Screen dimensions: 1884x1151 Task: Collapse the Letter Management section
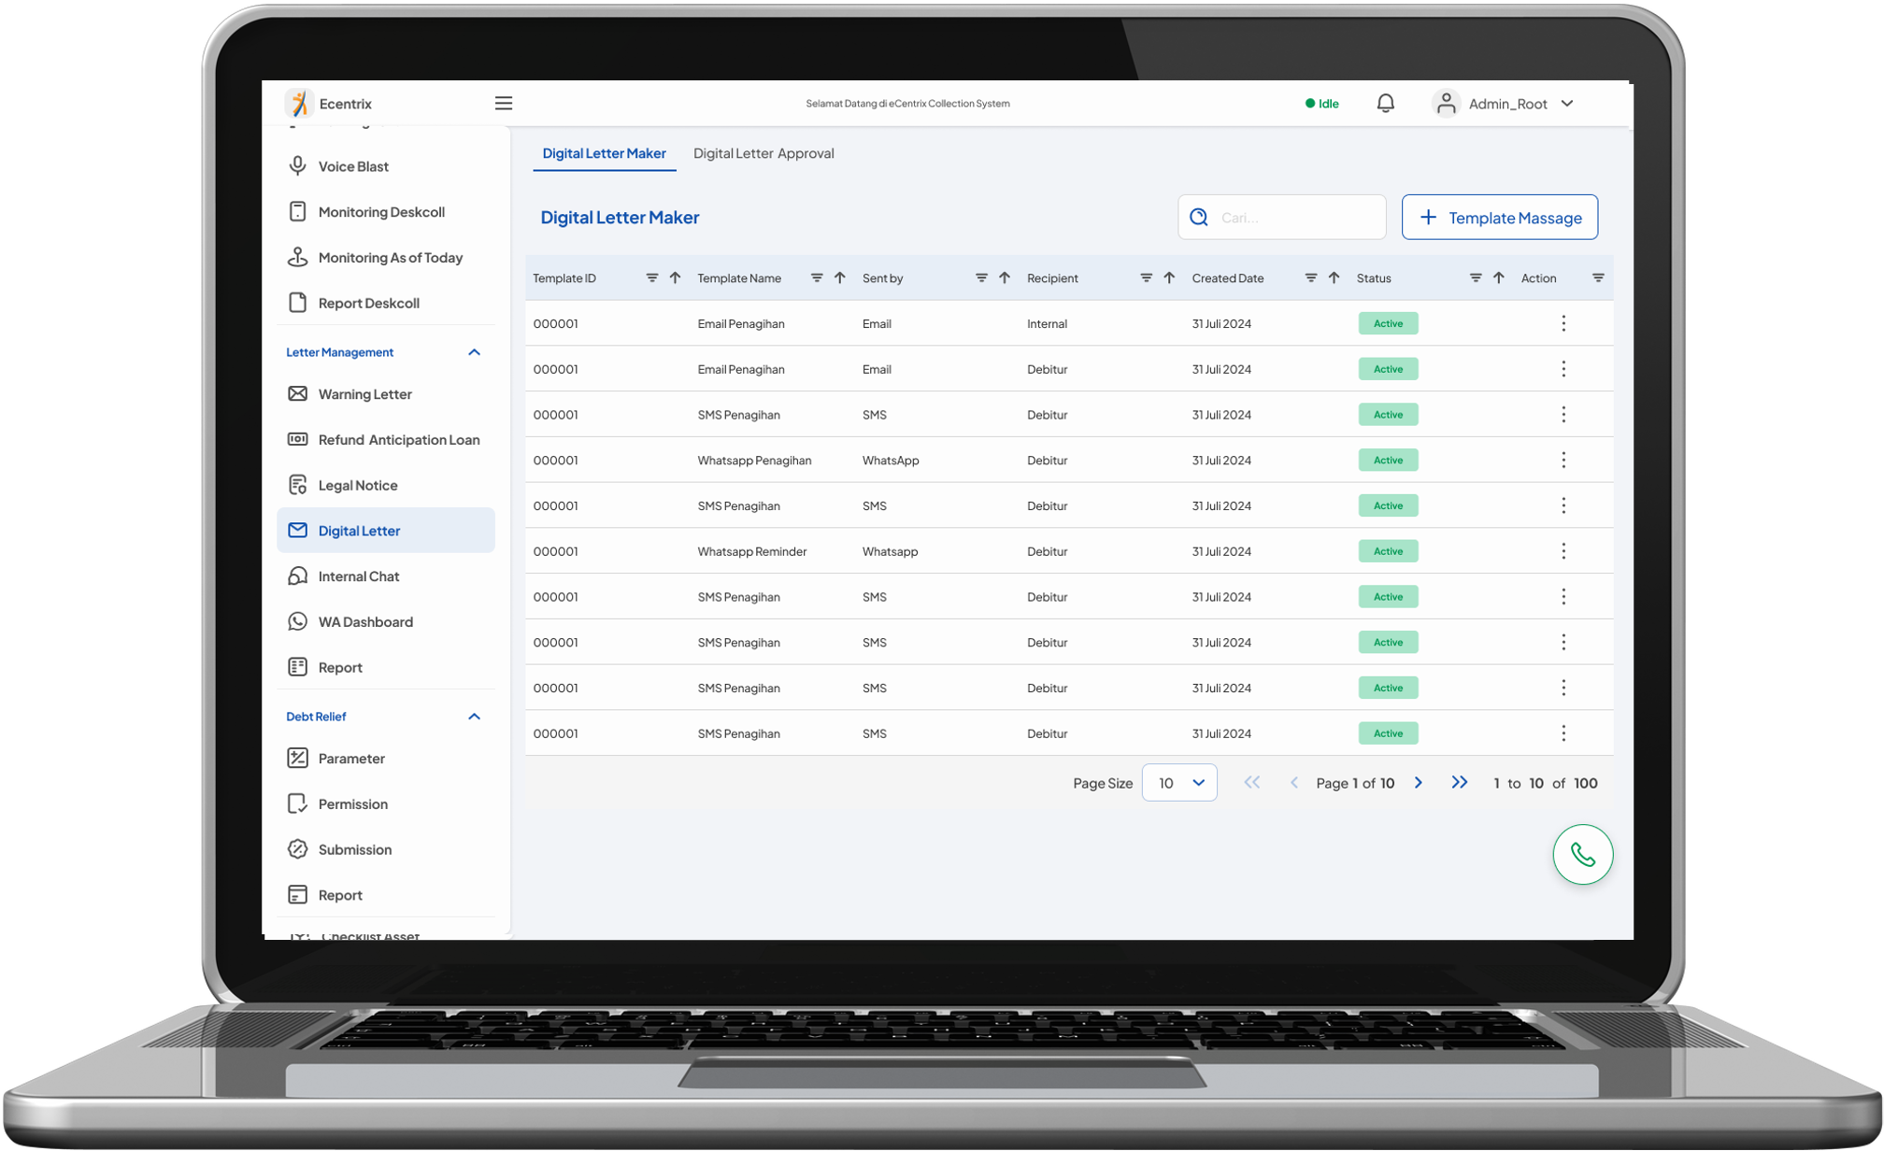pos(474,352)
